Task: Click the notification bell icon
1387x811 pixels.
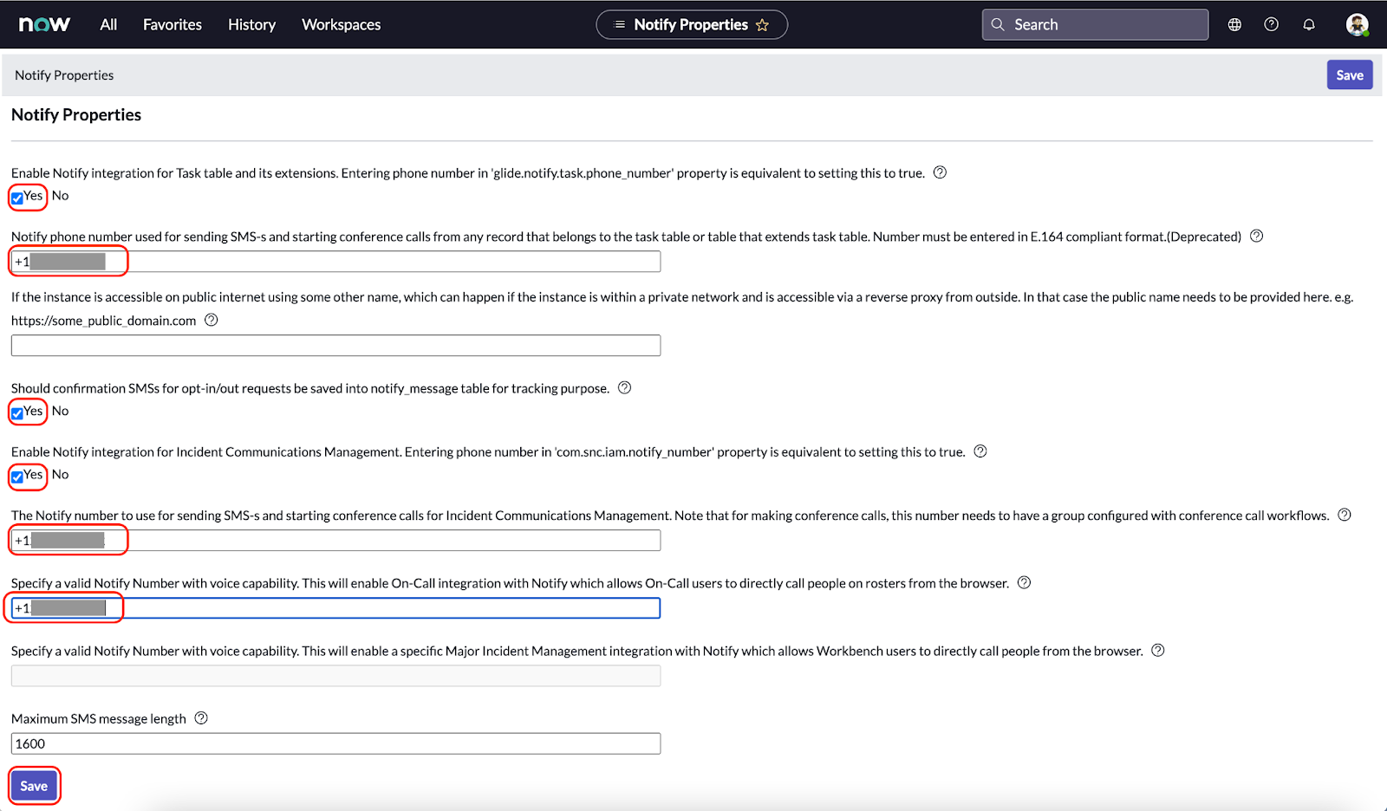Action: [1309, 24]
